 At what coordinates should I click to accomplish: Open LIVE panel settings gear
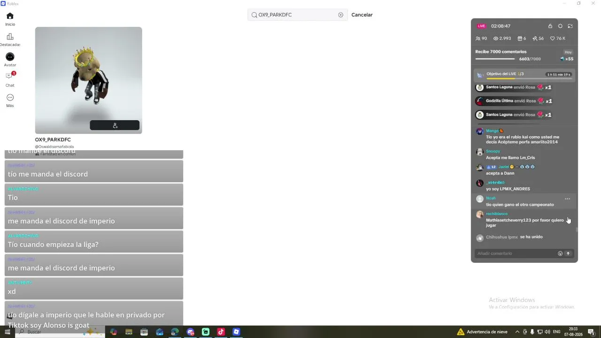(560, 26)
